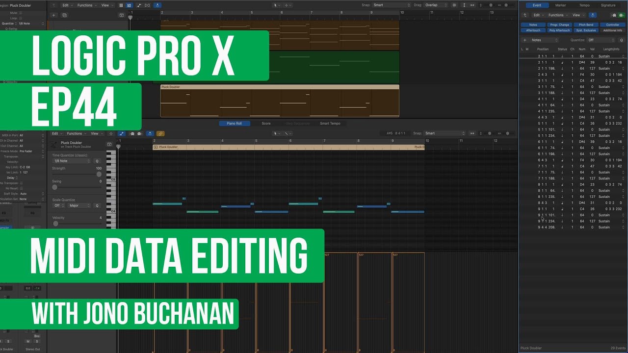The image size is (628, 353).
Task: Click MIDI In button in Event List header
Action: click(614, 15)
